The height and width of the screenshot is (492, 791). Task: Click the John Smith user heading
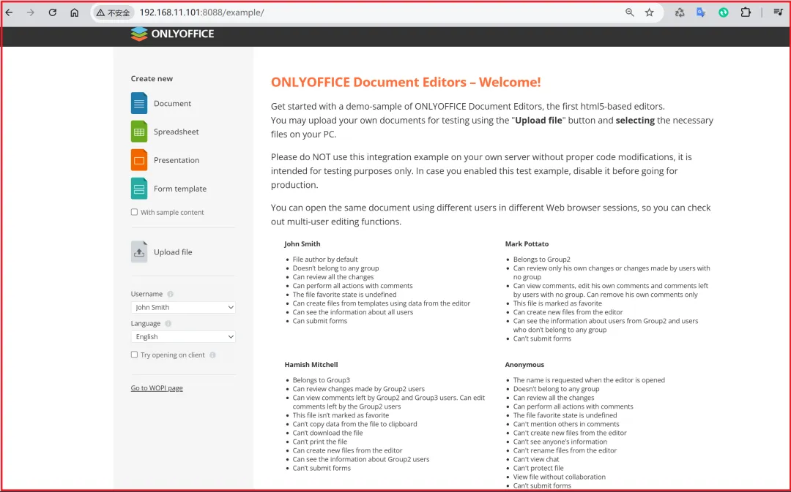(x=302, y=243)
